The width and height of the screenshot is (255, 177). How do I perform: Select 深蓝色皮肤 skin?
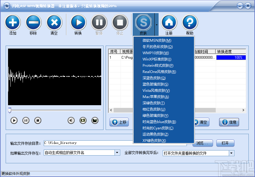[164, 78]
